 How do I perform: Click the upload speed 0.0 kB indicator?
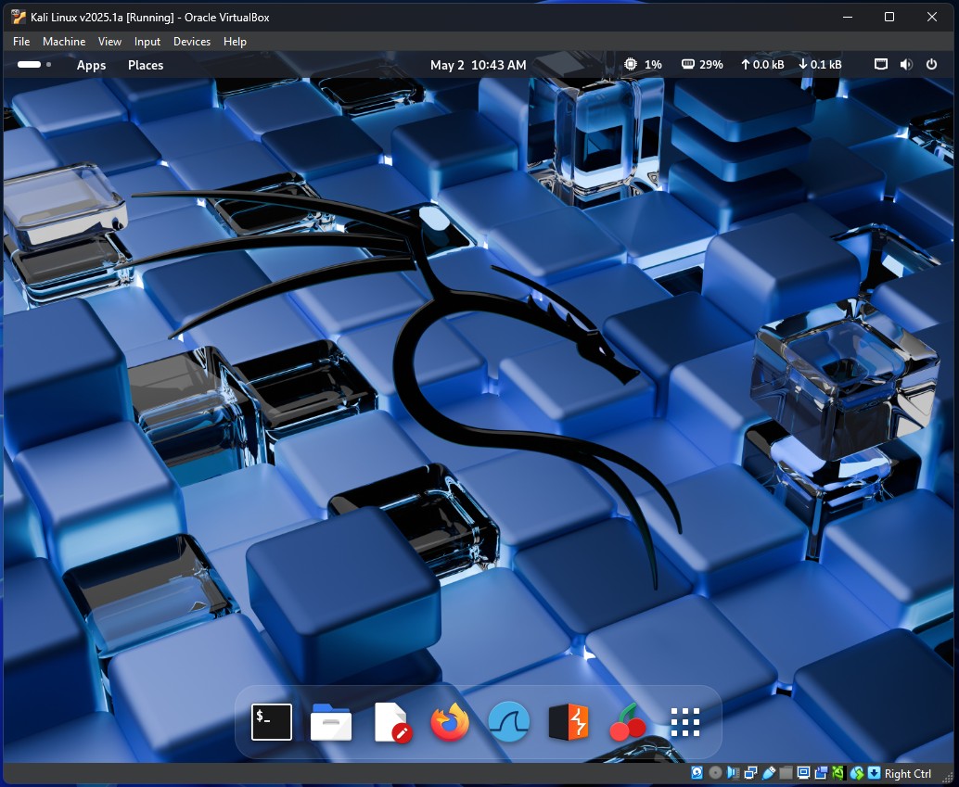coord(762,64)
